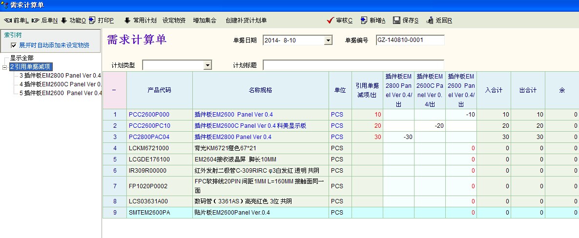Open the 计划类型 dropdown list
579x238 pixels.
(x=207, y=65)
